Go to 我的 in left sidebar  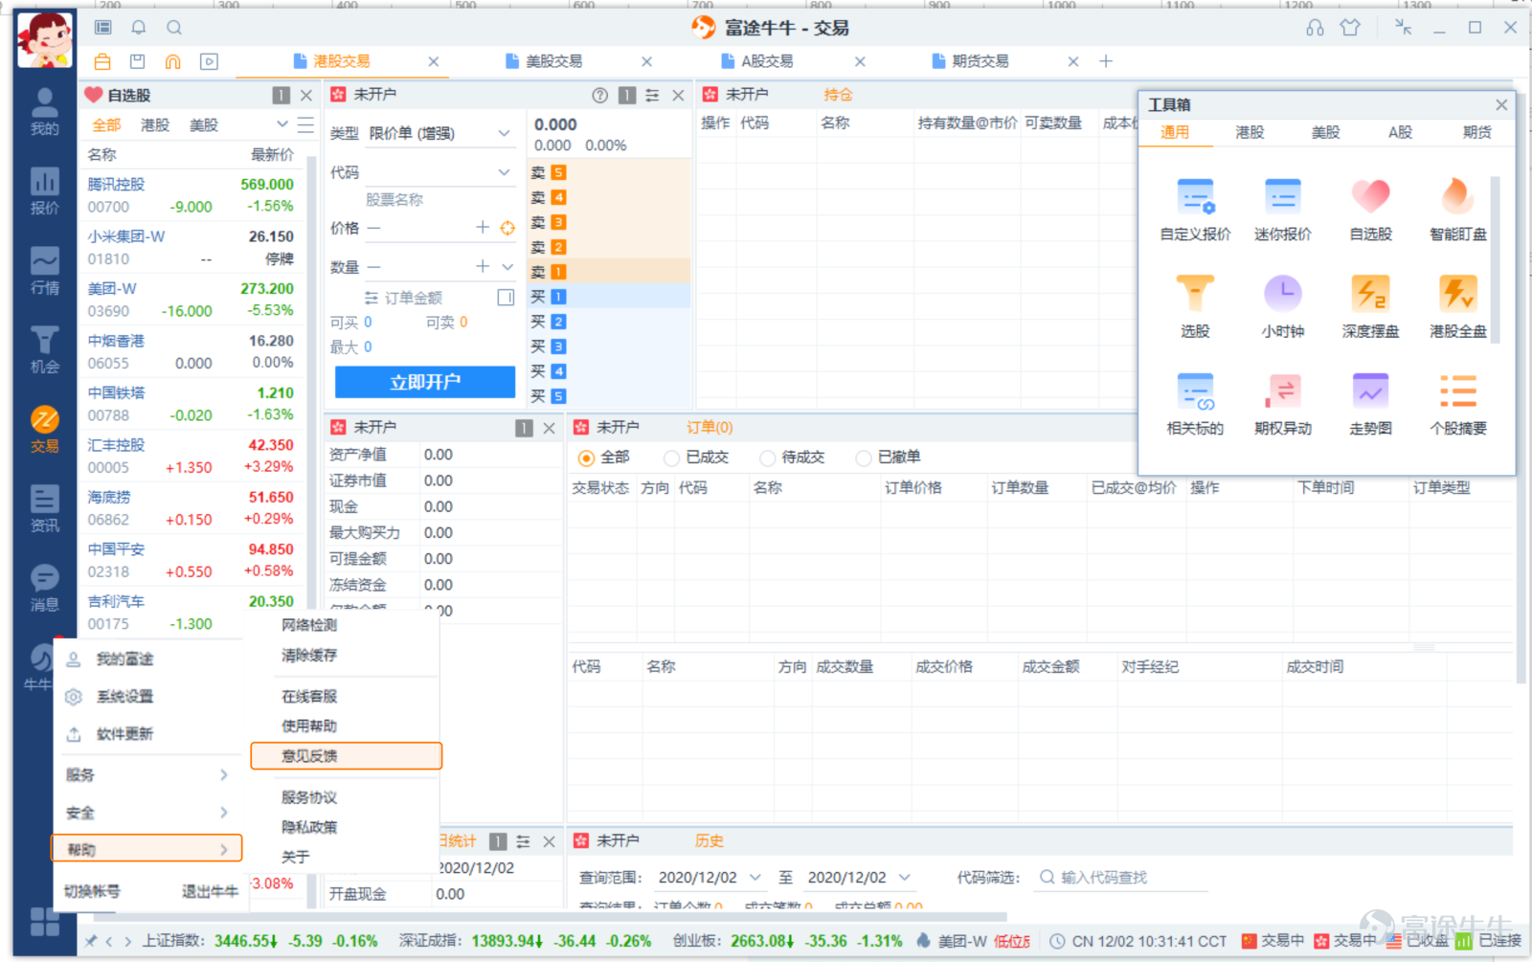click(x=44, y=112)
